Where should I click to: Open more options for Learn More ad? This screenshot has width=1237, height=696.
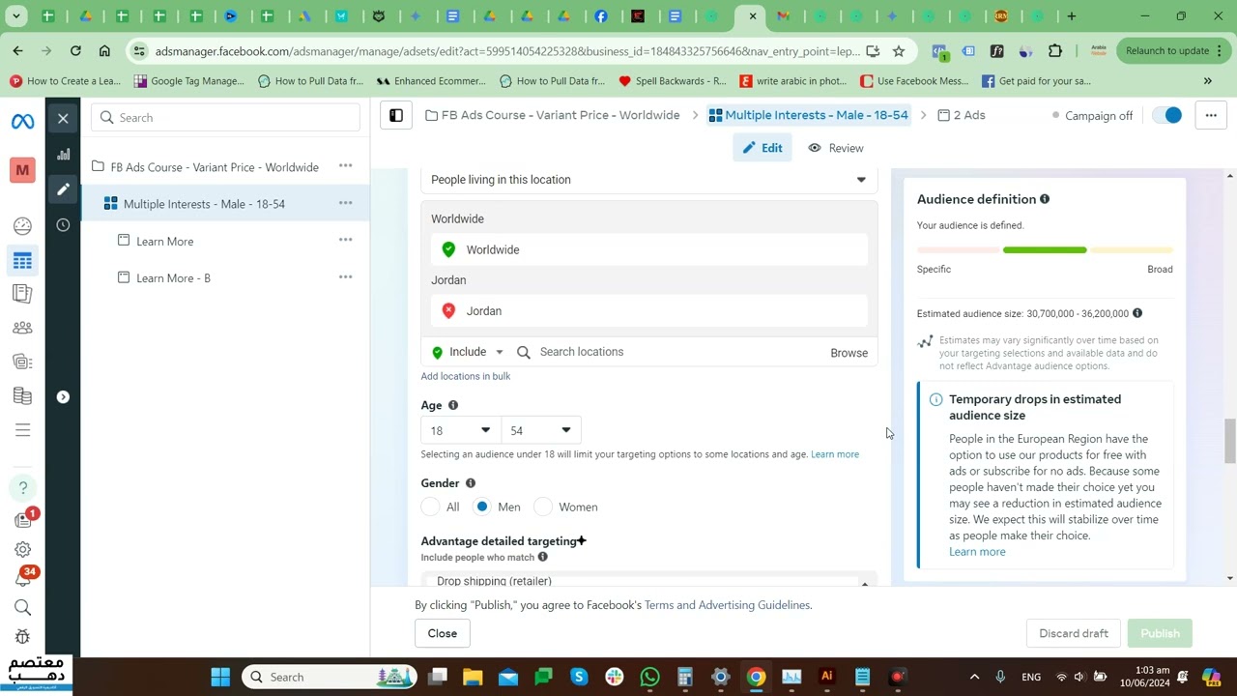pyautogui.click(x=345, y=240)
